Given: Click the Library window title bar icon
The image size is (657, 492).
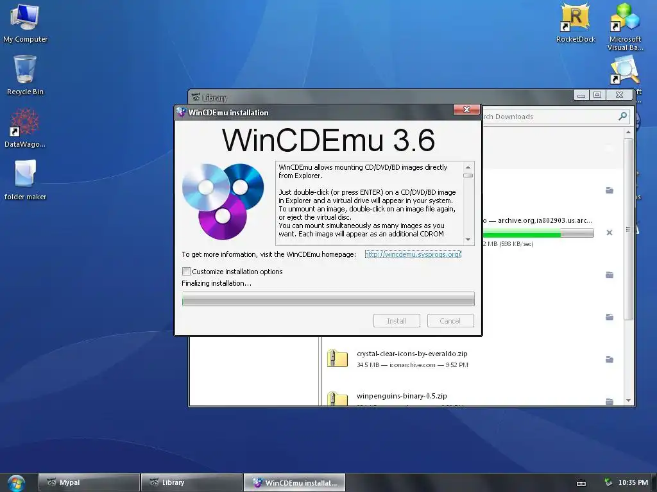Looking at the screenshot, I should coord(196,97).
